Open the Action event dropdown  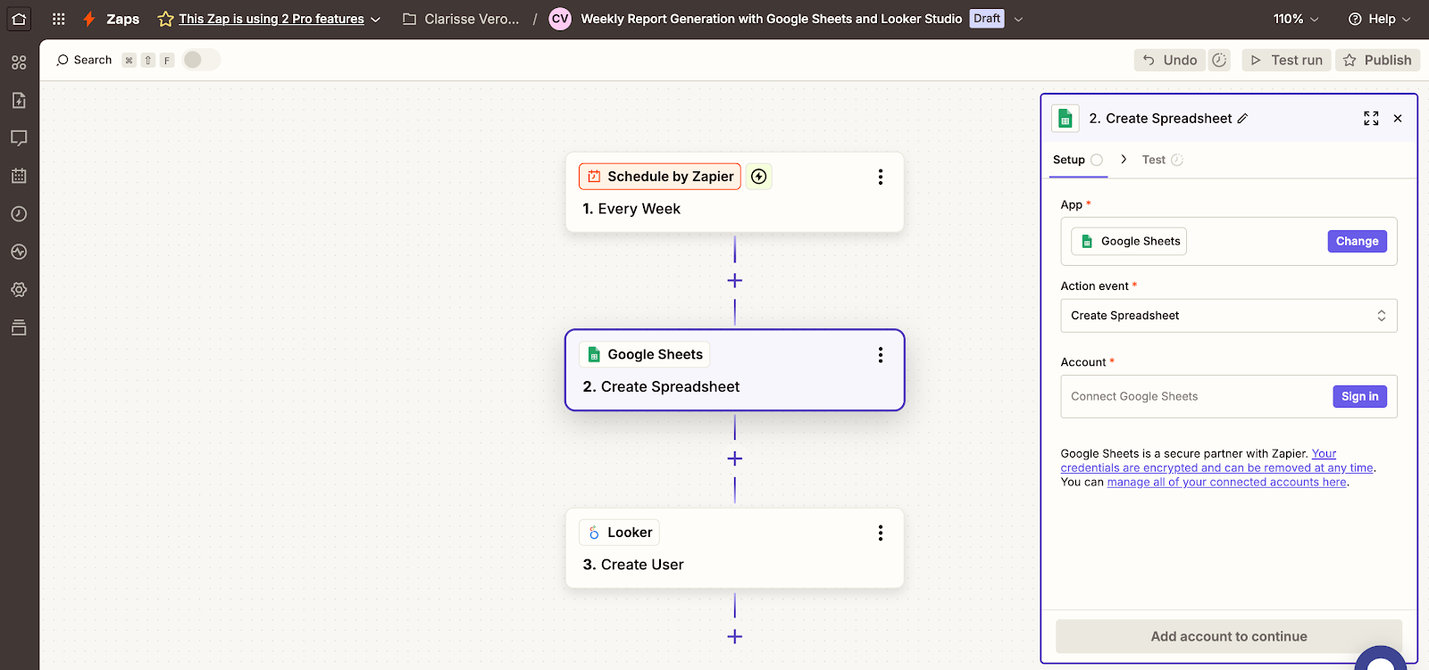[x=1229, y=316]
